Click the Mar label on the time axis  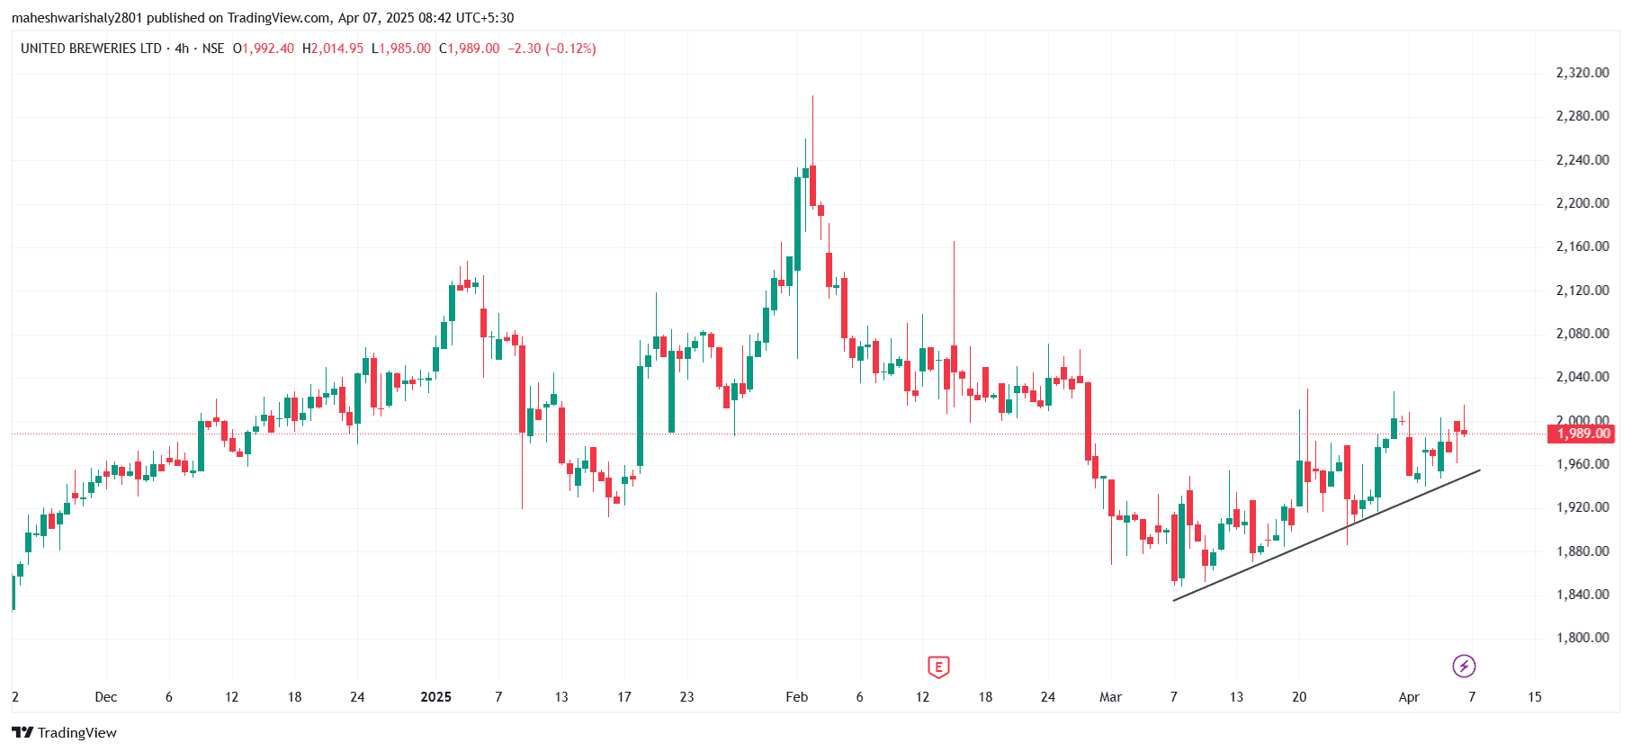pos(1111,697)
